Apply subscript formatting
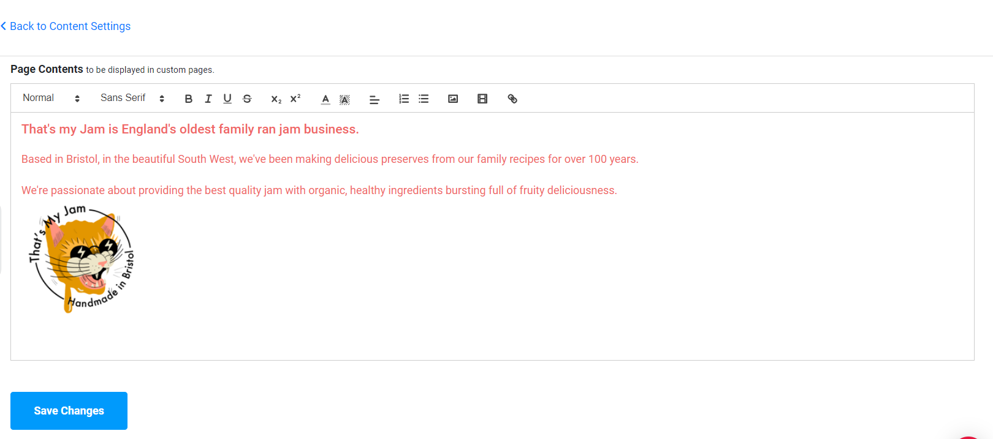This screenshot has width=993, height=439. point(276,99)
